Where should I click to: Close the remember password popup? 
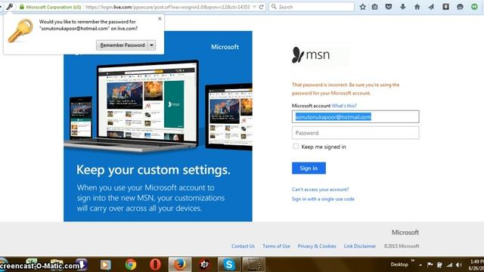(x=160, y=19)
